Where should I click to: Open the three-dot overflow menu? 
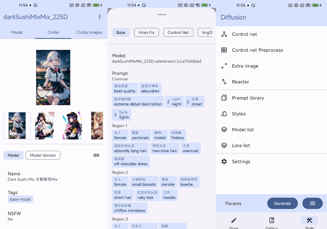pos(100,17)
